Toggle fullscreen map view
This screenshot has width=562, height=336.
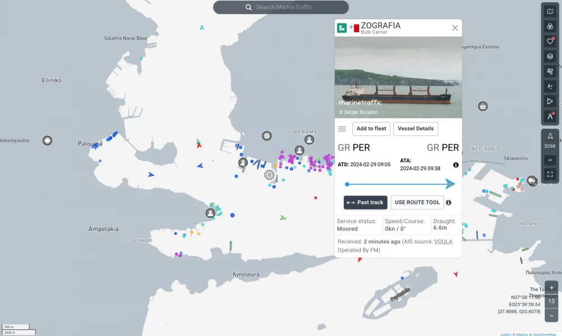550,174
